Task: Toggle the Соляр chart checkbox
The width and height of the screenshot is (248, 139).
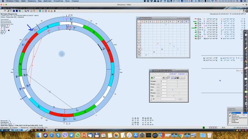Action: [x=230, y=121]
